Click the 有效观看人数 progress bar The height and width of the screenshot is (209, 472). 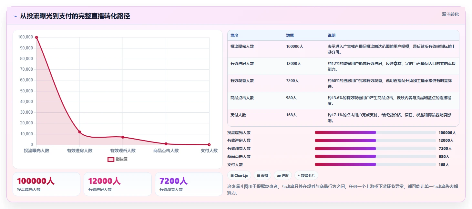tap(375, 149)
